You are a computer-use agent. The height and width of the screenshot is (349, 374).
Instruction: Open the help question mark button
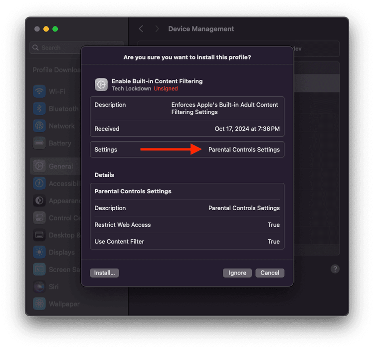tap(335, 269)
